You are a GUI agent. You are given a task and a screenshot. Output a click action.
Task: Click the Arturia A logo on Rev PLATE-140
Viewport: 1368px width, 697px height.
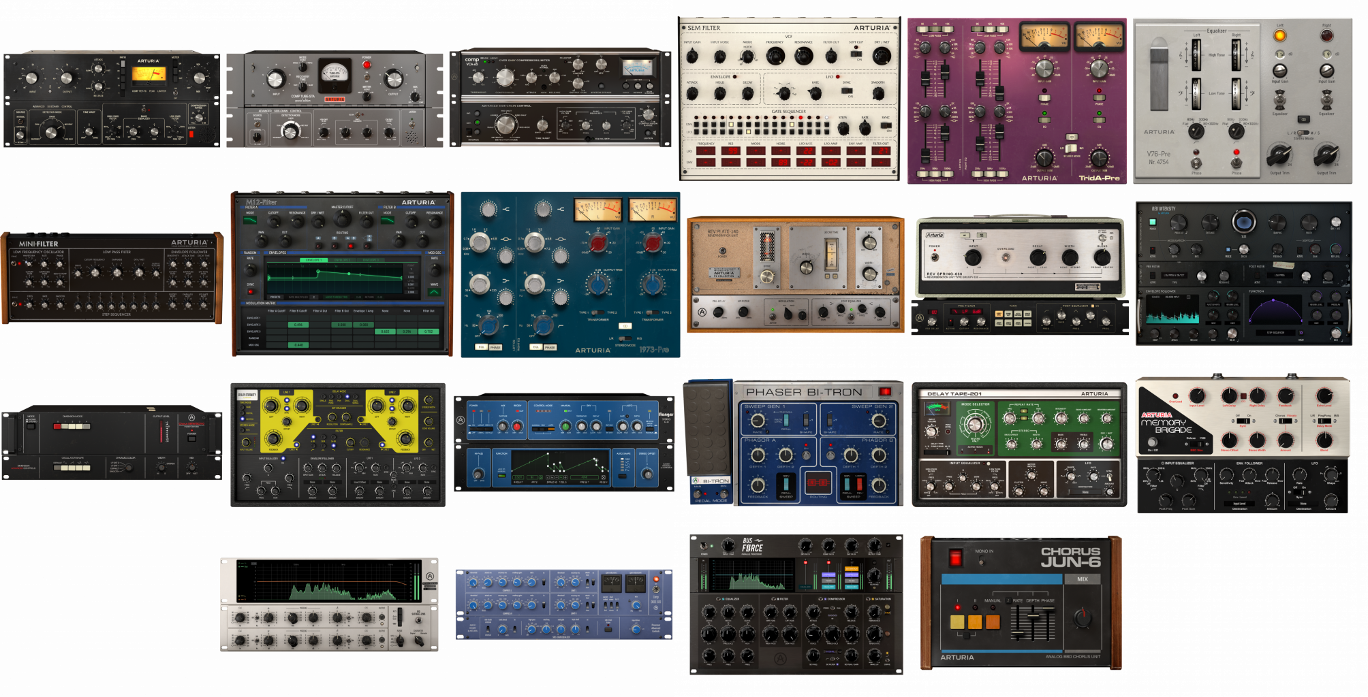(x=702, y=312)
